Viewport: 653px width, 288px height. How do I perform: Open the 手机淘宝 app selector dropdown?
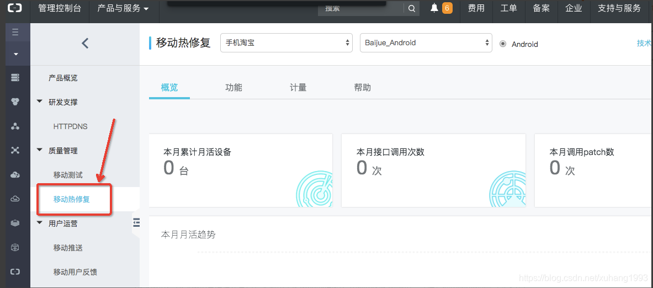[x=286, y=42]
